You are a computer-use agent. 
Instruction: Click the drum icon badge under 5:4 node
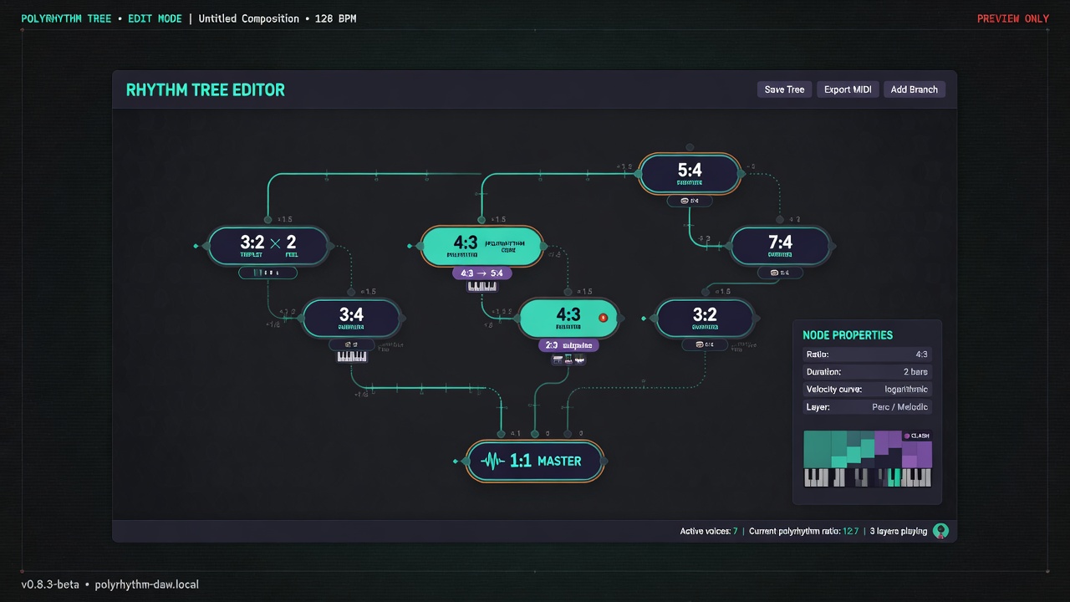(x=690, y=201)
